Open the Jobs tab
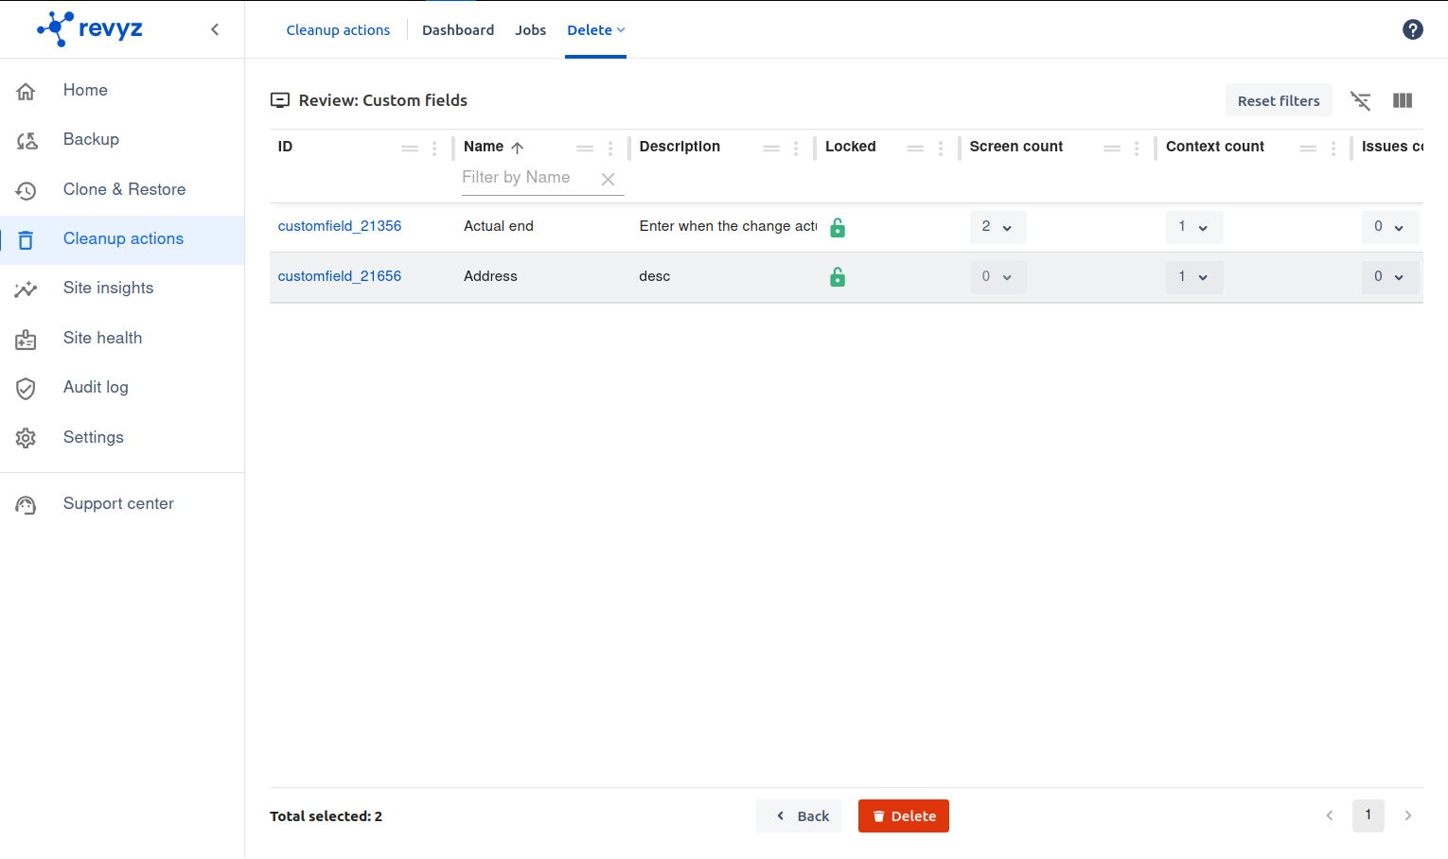Screen dimensions: 1448x859 (530, 30)
